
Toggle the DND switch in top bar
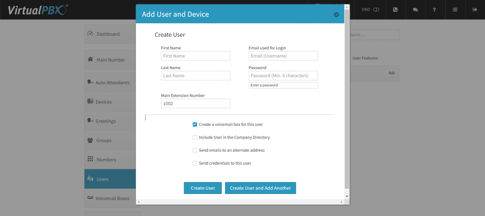[x=376, y=9]
